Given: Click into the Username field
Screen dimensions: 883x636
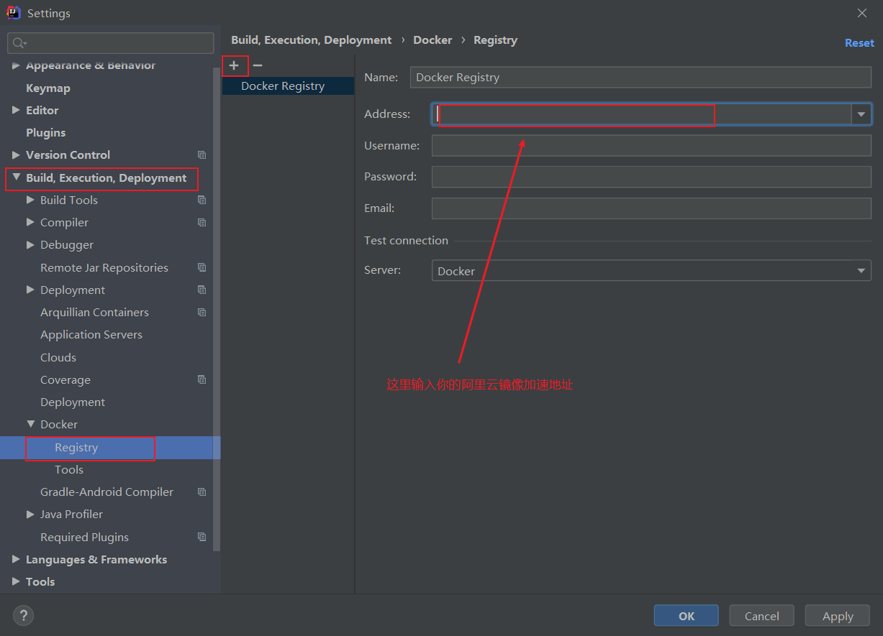Looking at the screenshot, I should pyautogui.click(x=651, y=146).
